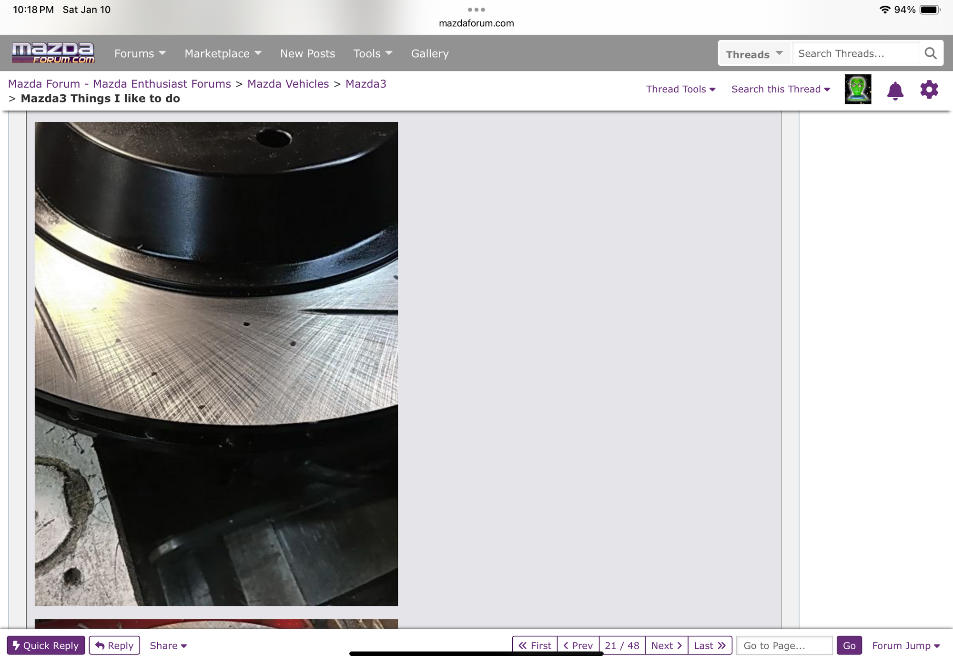953x662 pixels.
Task: Go to Next page of thread
Action: [x=666, y=645]
